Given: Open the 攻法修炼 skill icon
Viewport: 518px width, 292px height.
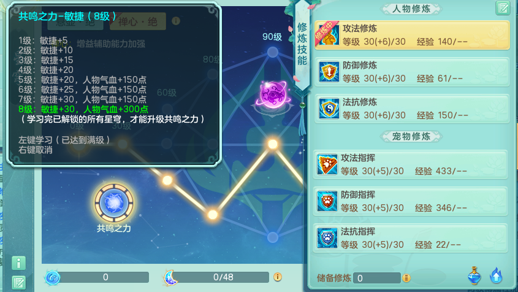Looking at the screenshot, I should [x=329, y=35].
